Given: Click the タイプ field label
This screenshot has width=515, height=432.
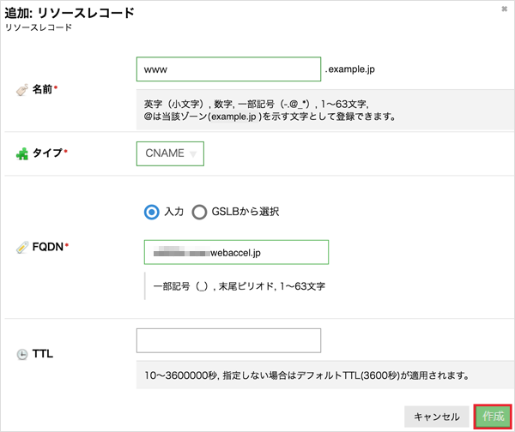Looking at the screenshot, I should [x=46, y=154].
